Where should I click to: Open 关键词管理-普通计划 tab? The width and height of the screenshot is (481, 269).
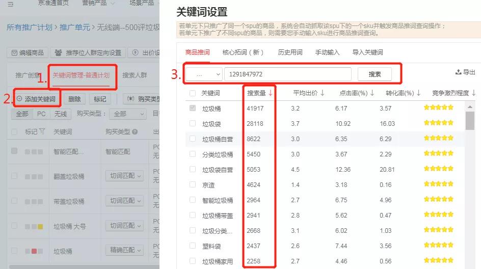point(82,75)
